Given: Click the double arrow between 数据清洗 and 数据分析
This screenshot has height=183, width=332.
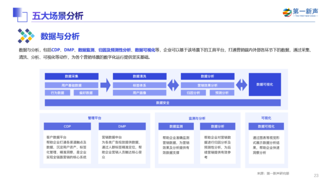Looking at the screenshot, I should pyautogui.click(x=174, y=85).
